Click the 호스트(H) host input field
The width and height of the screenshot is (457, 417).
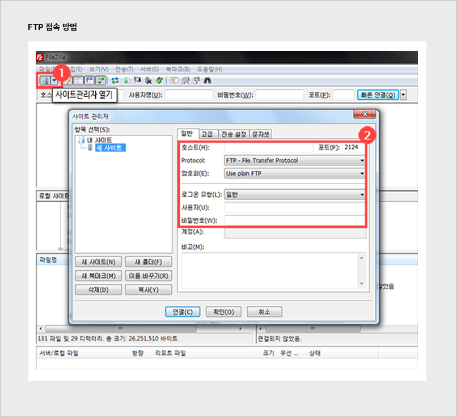pyautogui.click(x=269, y=148)
